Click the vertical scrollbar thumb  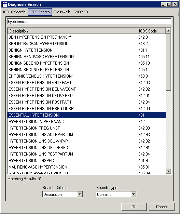click(x=168, y=62)
